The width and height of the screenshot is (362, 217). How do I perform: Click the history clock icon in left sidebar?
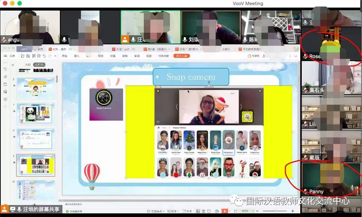(5, 99)
